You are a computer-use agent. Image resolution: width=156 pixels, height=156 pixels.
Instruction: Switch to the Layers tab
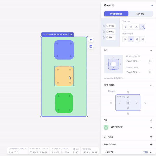140,14
